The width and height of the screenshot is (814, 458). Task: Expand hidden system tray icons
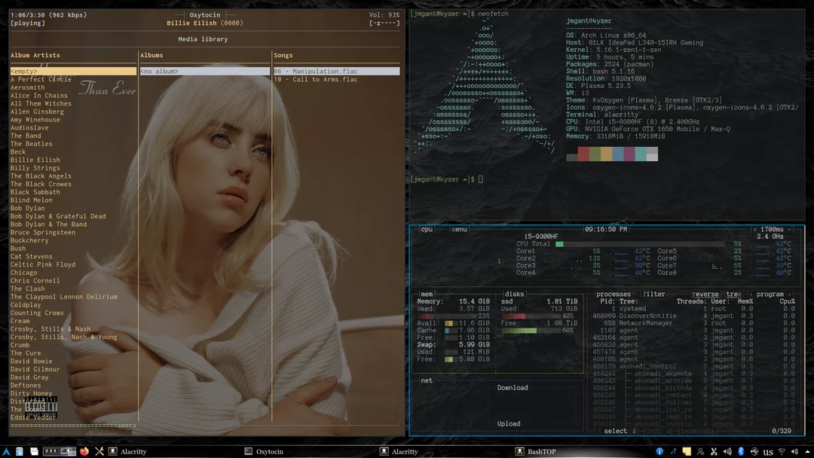(807, 451)
